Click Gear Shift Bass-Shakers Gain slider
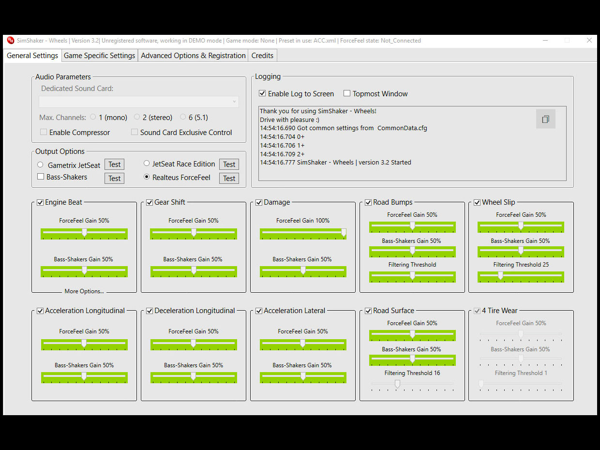Image resolution: width=600 pixels, height=450 pixels. tap(194, 271)
